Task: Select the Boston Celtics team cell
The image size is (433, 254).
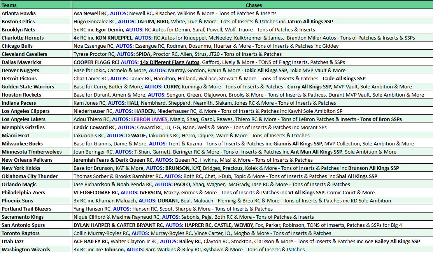Action: tap(36, 21)
